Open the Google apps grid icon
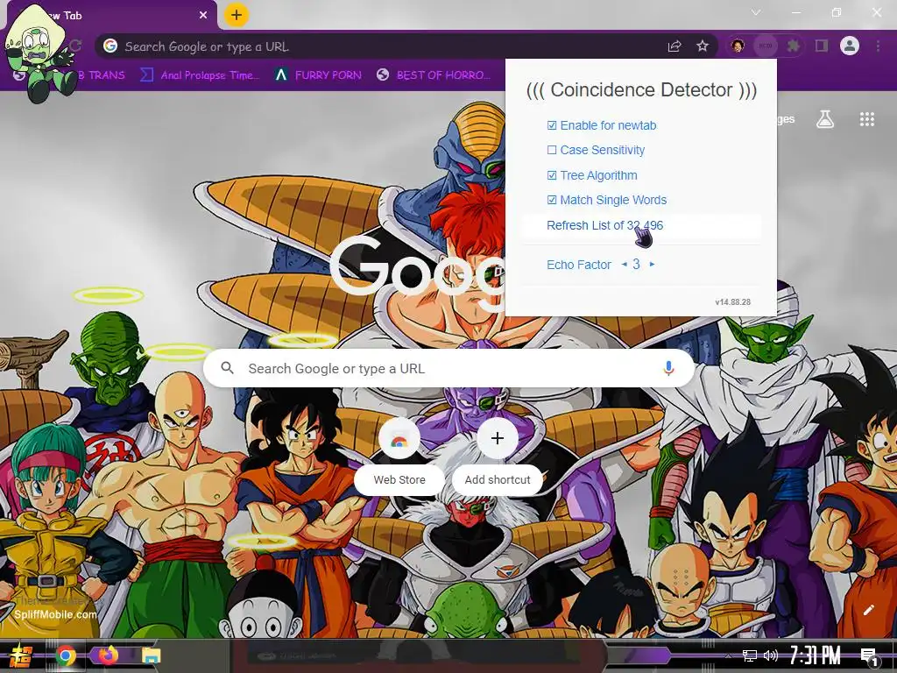The width and height of the screenshot is (897, 673). point(867,119)
